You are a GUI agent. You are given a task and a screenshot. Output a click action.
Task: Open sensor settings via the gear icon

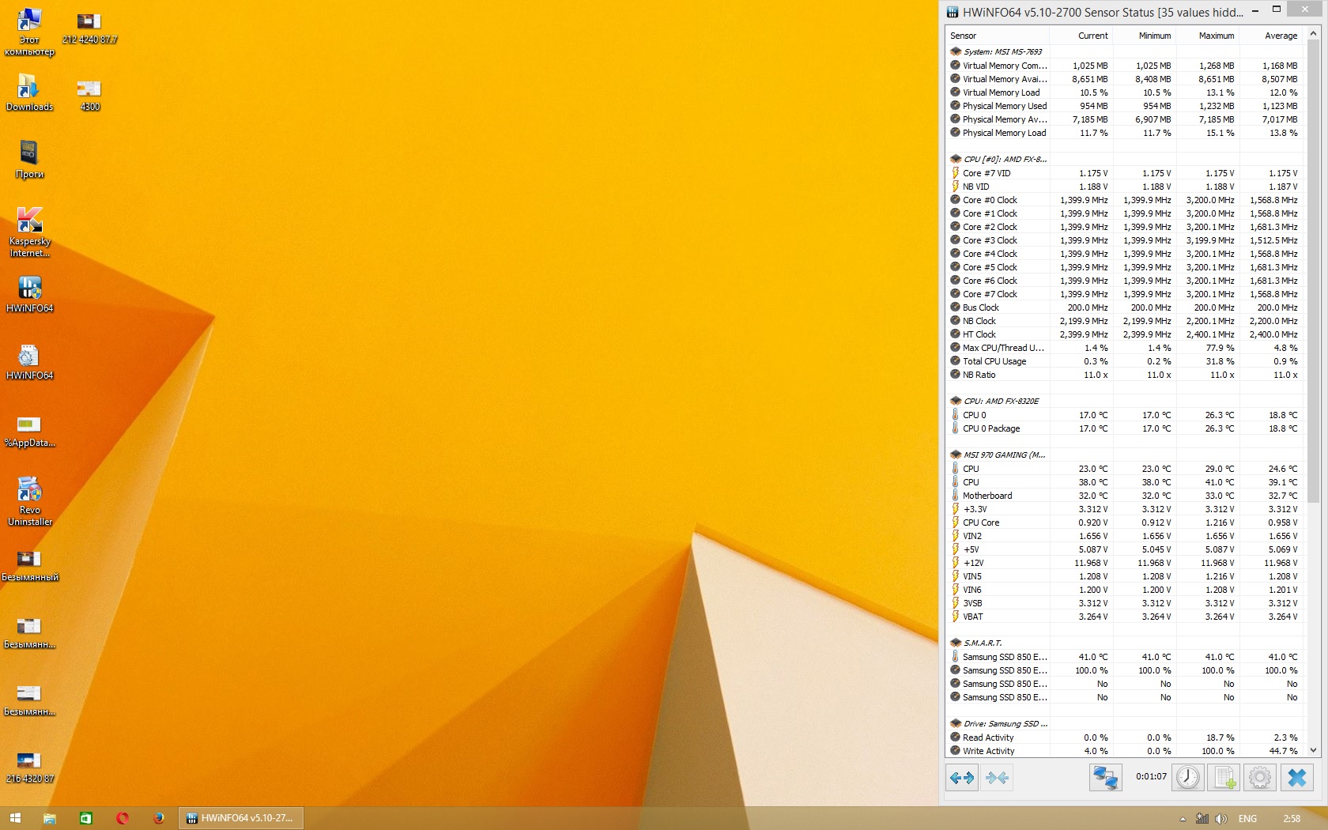click(x=1260, y=778)
